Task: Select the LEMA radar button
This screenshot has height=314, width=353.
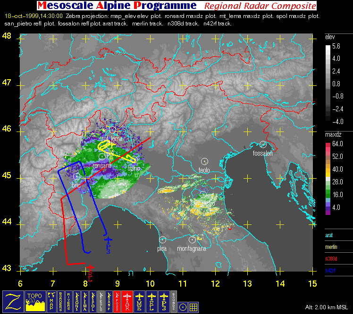Action: click(x=85, y=302)
